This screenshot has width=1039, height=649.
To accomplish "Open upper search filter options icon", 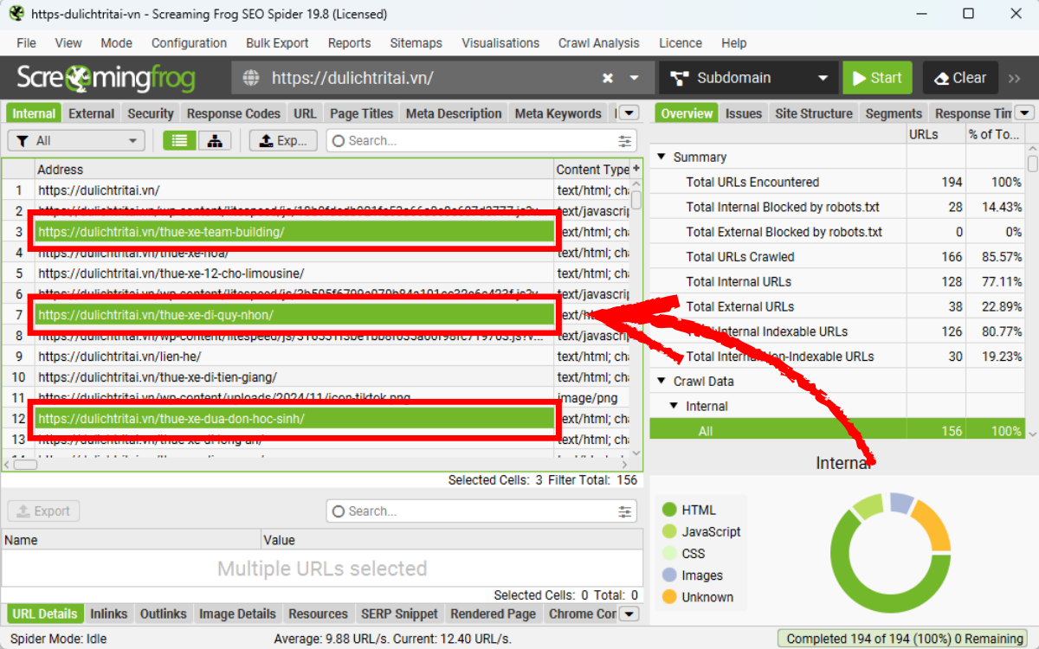I will pos(625,141).
